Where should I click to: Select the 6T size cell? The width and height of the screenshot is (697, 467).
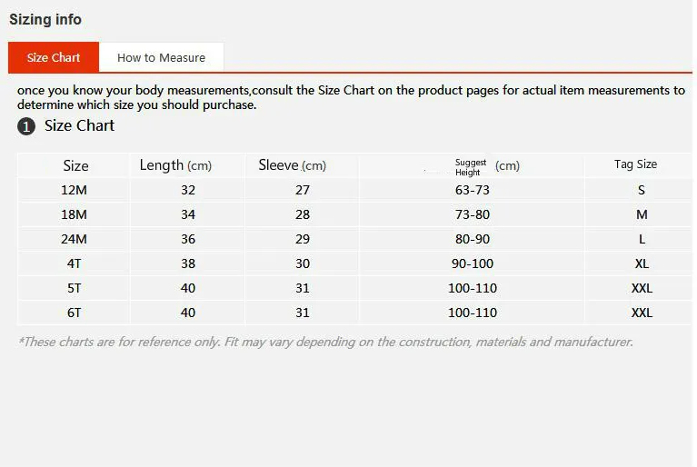(74, 313)
